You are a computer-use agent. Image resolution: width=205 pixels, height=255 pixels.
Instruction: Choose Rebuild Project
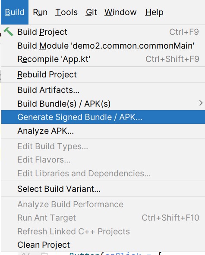point(103,74)
